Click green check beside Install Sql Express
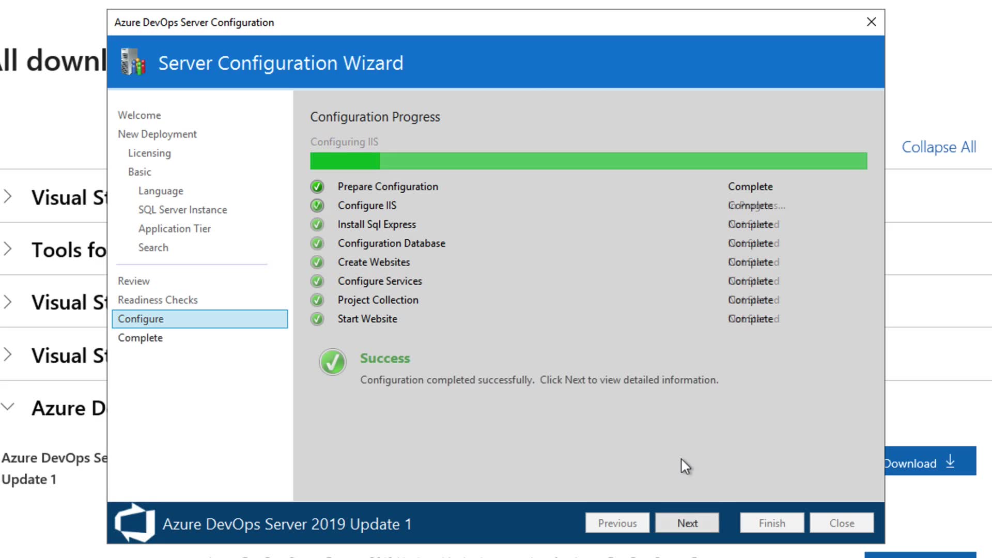Screen dimensions: 992x558 (317, 224)
